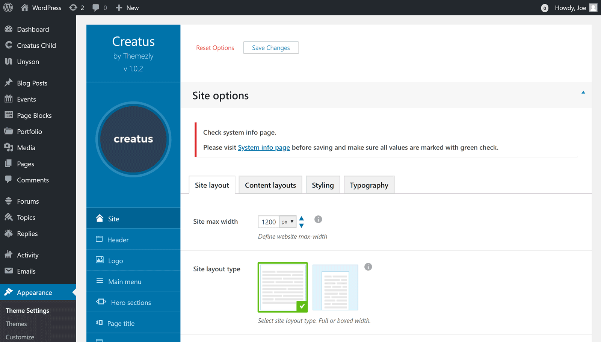Click the Media icon in sidebar

click(9, 147)
